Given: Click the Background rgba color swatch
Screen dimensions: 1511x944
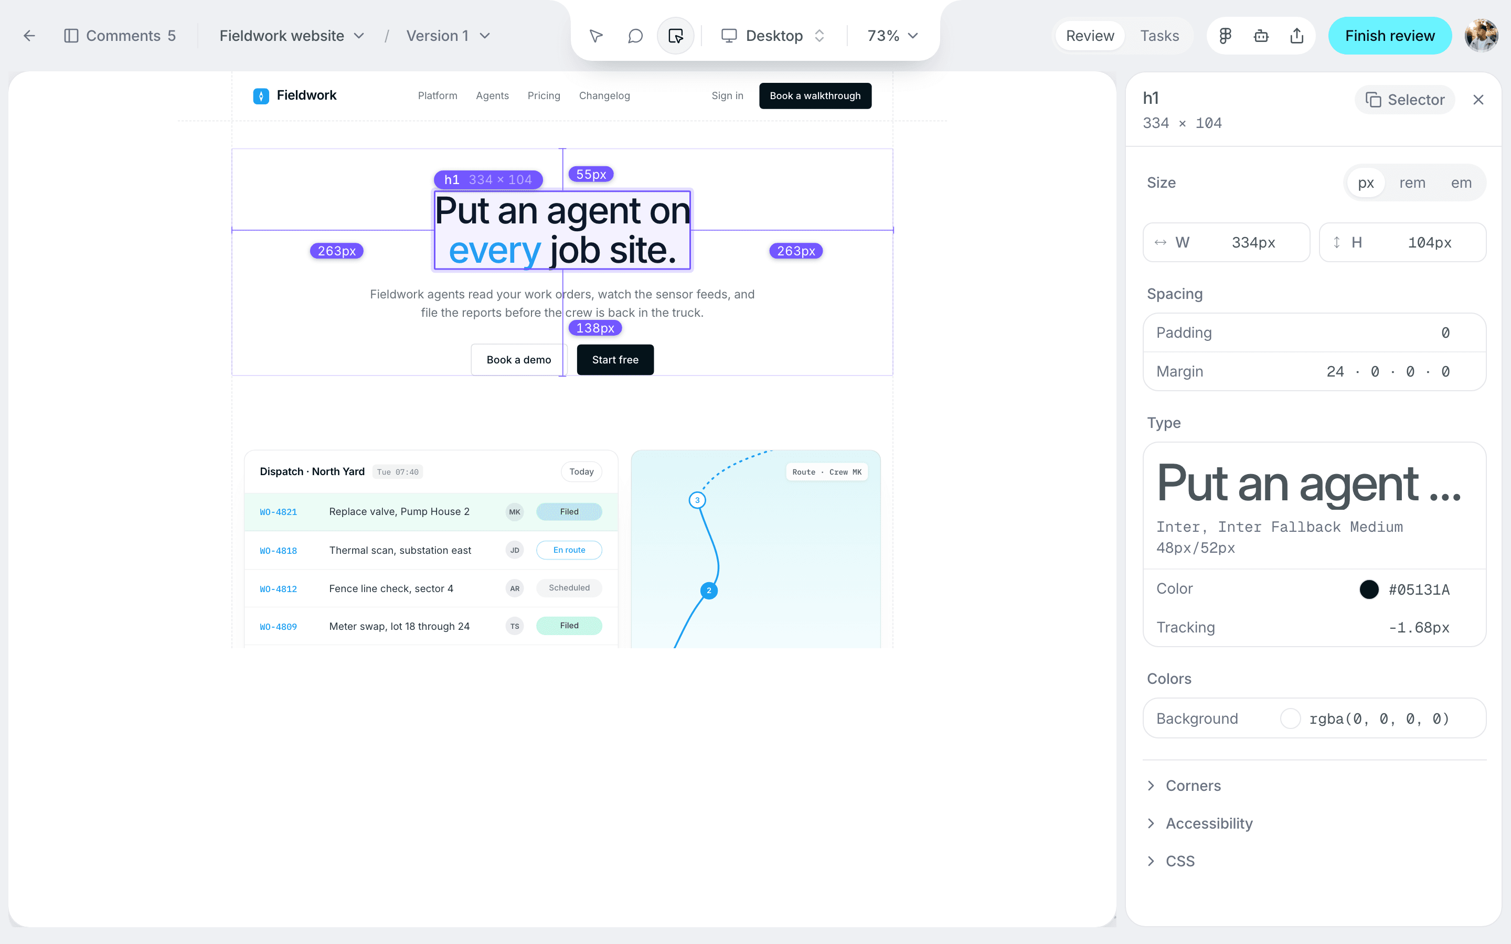Looking at the screenshot, I should [x=1290, y=718].
